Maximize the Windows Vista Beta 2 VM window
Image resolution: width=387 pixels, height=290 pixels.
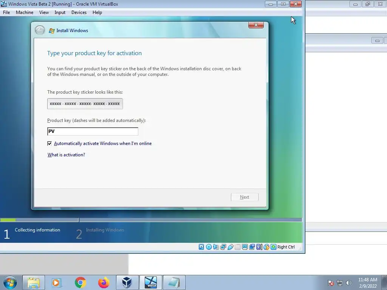(283, 4)
